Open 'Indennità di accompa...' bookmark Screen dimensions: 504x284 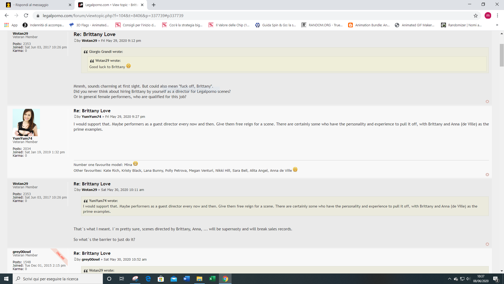coord(43,25)
